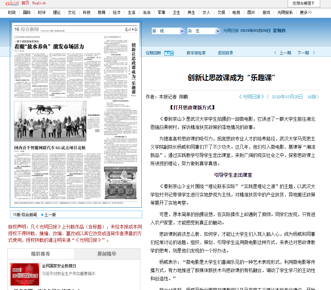Open the 往期回顾 date dropdown arrow
The width and height of the screenshot is (331, 290).
[172, 53]
